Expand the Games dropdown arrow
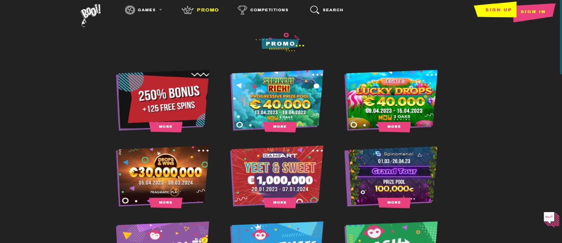This screenshot has height=243, width=562. [160, 10]
